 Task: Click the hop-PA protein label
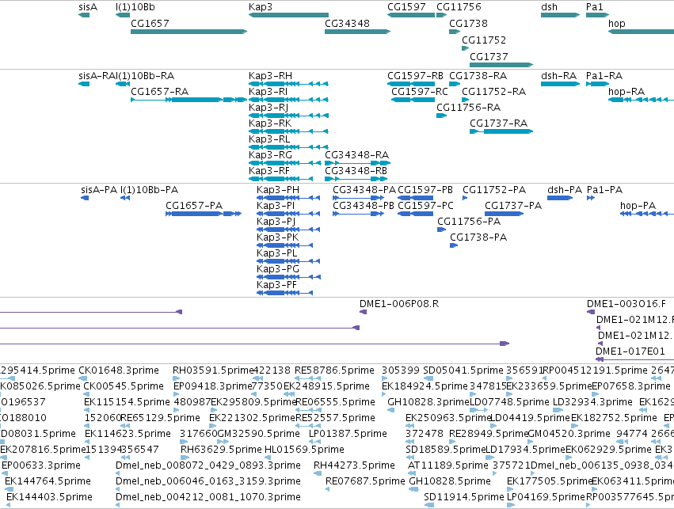click(638, 206)
